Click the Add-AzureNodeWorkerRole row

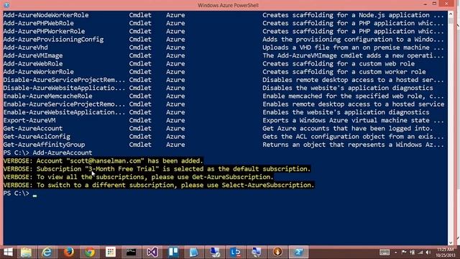(224, 15)
